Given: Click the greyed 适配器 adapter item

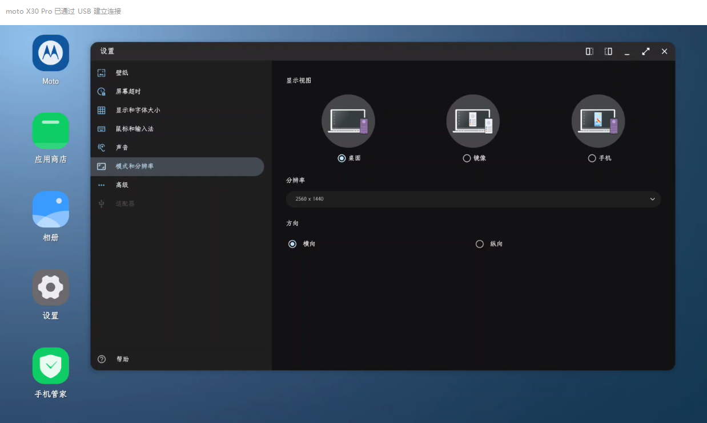Looking at the screenshot, I should coord(177,204).
